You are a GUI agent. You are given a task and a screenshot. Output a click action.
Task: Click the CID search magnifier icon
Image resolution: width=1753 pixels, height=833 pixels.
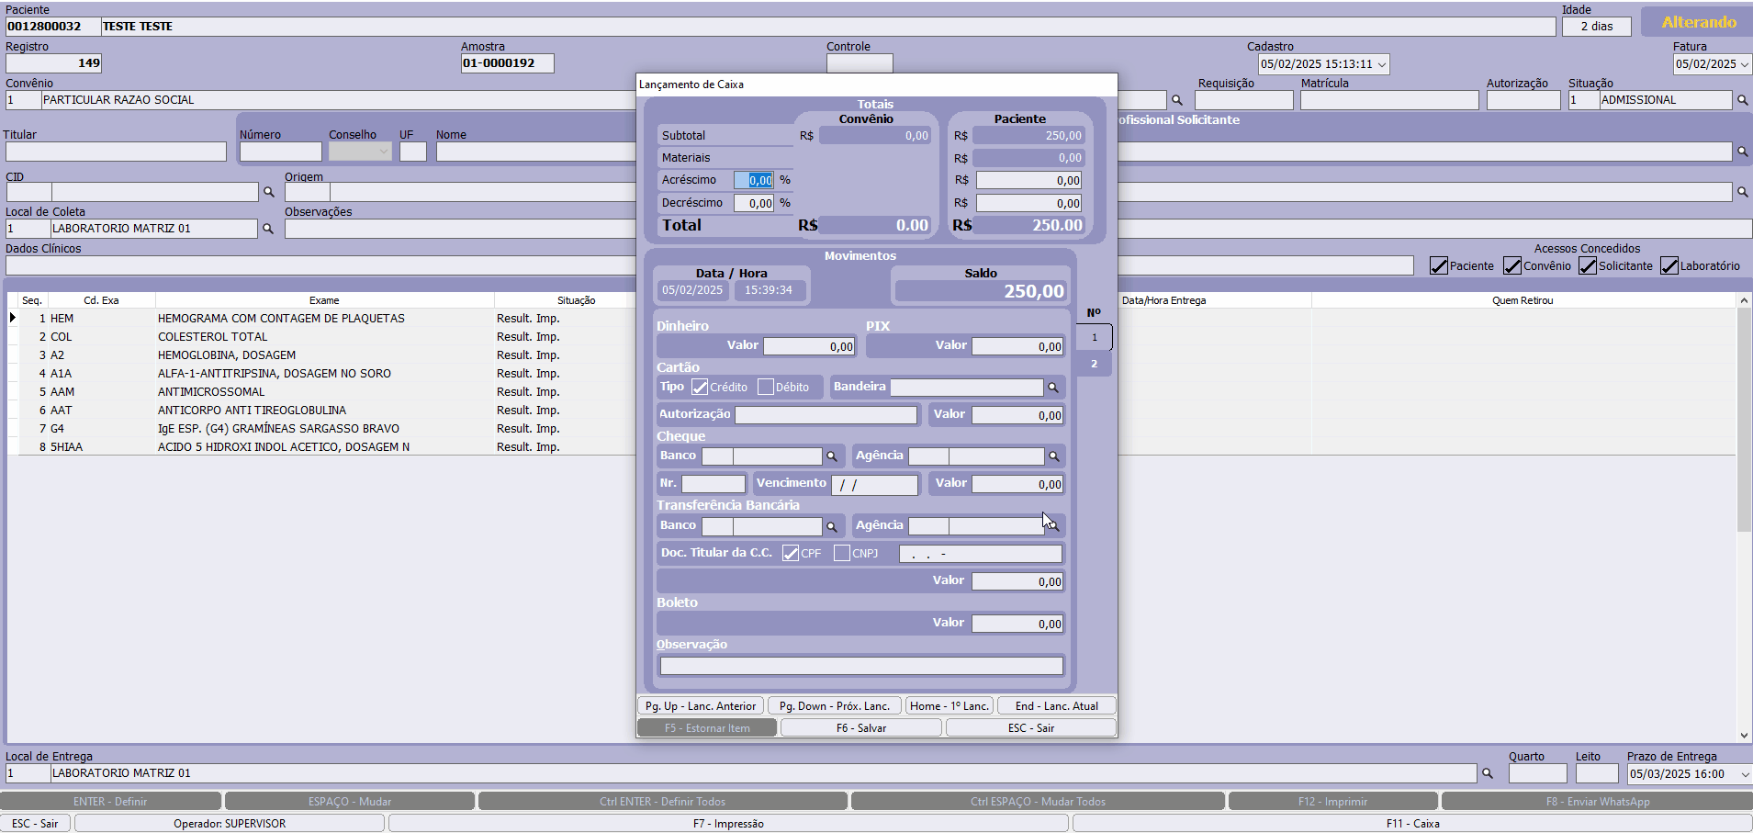coord(269,192)
